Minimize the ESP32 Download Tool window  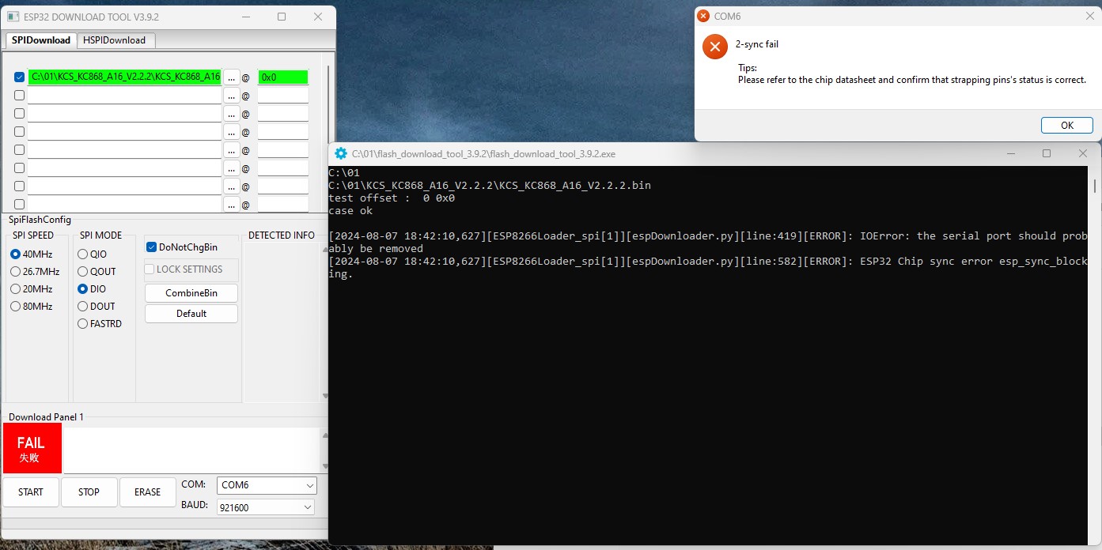(x=246, y=17)
